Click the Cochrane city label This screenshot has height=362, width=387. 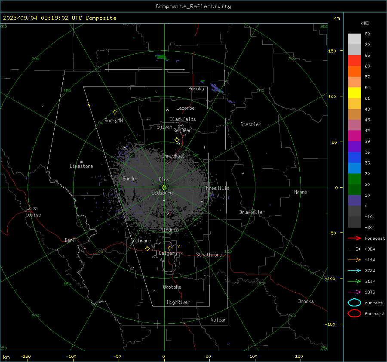pyautogui.click(x=141, y=241)
